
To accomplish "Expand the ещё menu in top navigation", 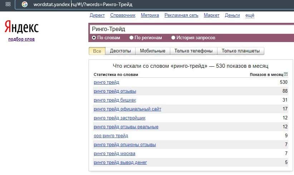I will click(x=250, y=15).
